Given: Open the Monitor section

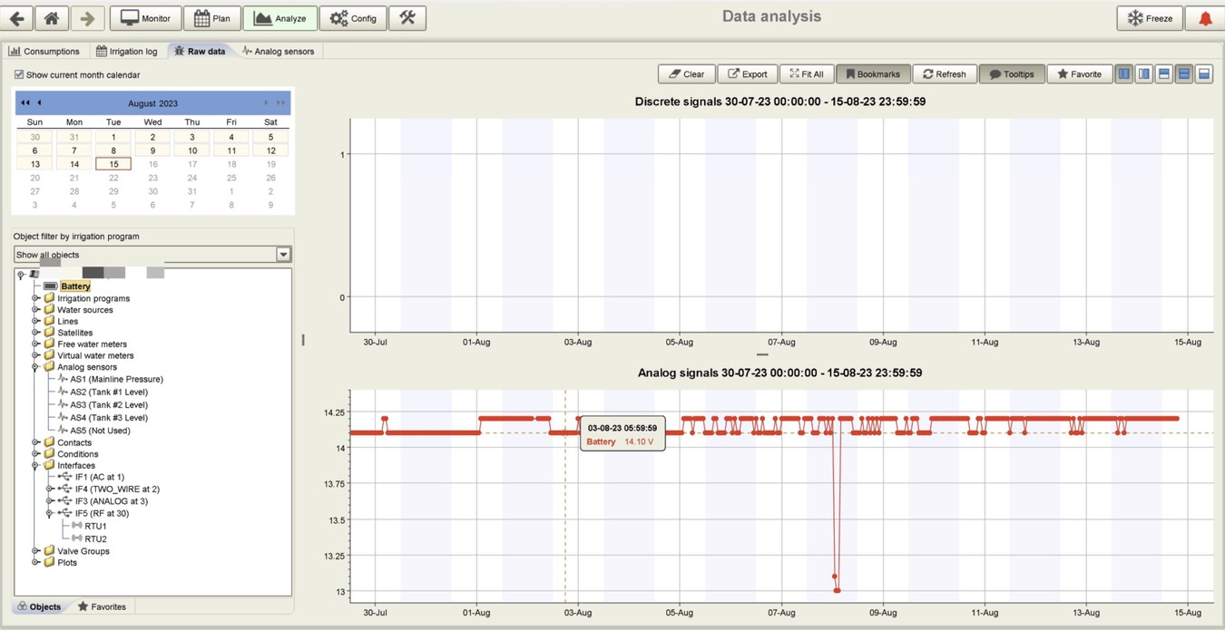Looking at the screenshot, I should click(x=145, y=18).
